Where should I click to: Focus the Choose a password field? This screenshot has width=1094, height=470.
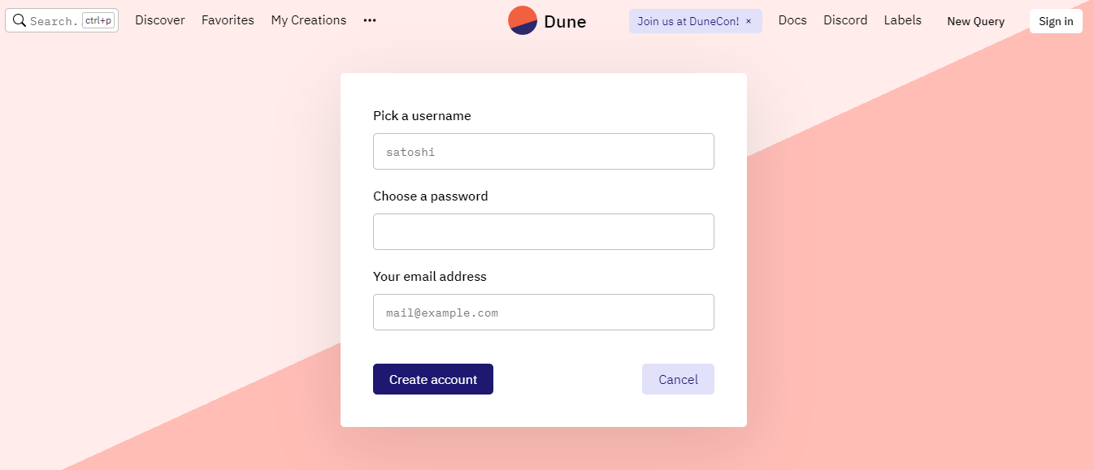point(544,231)
